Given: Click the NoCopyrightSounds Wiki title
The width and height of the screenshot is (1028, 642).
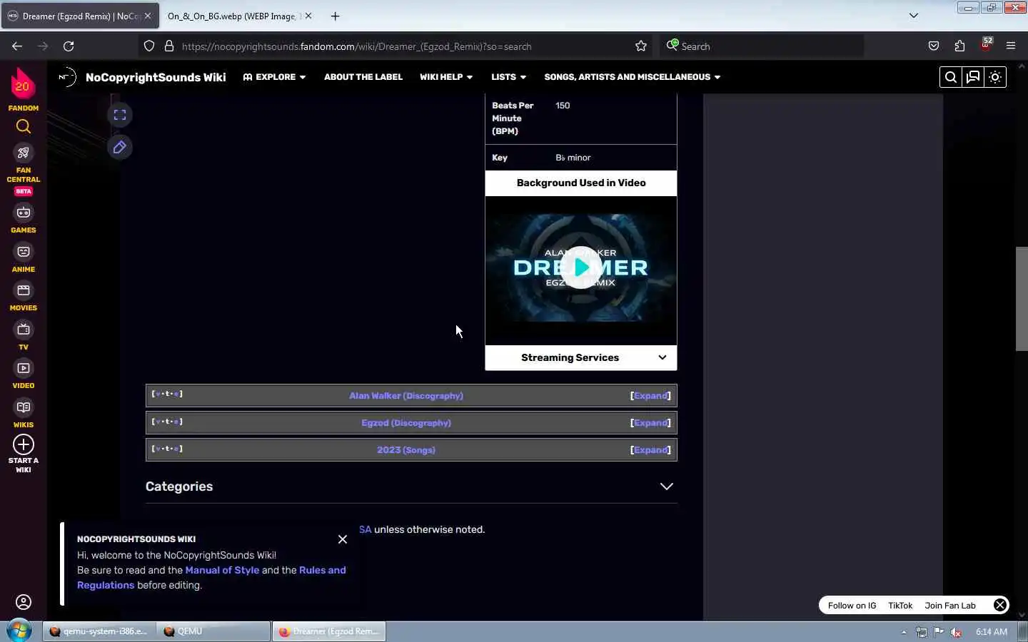Looking at the screenshot, I should coord(156,77).
